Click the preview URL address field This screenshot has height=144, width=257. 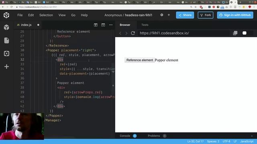tap(184, 33)
